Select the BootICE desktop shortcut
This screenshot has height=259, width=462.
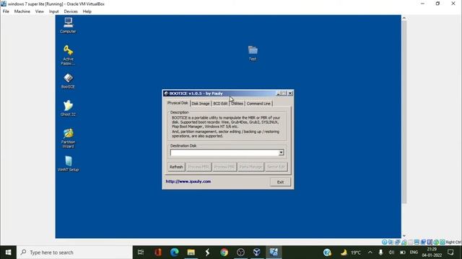coord(68,81)
